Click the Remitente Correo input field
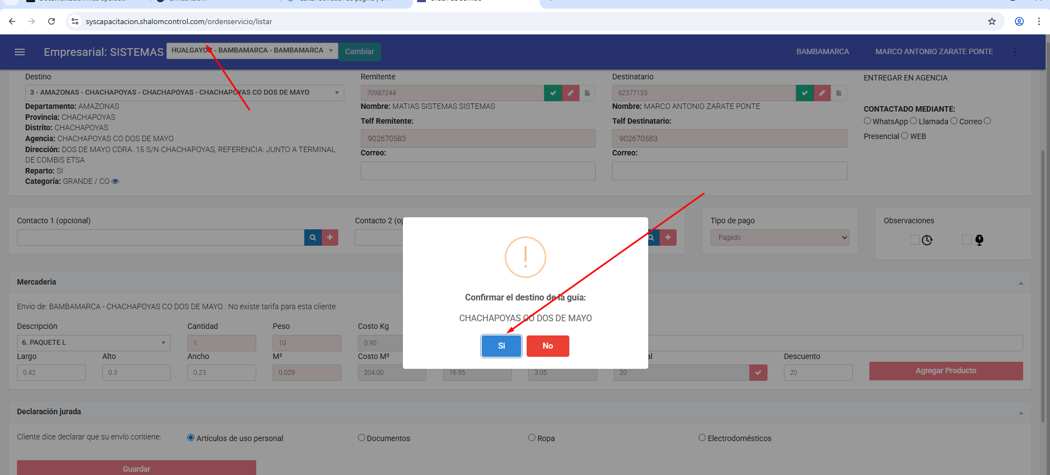The width and height of the screenshot is (1050, 475). point(477,171)
